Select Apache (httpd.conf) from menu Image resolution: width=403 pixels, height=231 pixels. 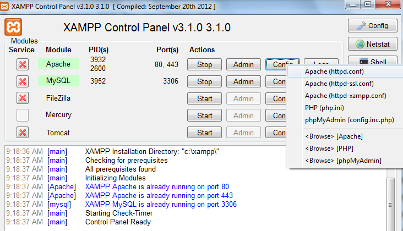[x=334, y=71]
